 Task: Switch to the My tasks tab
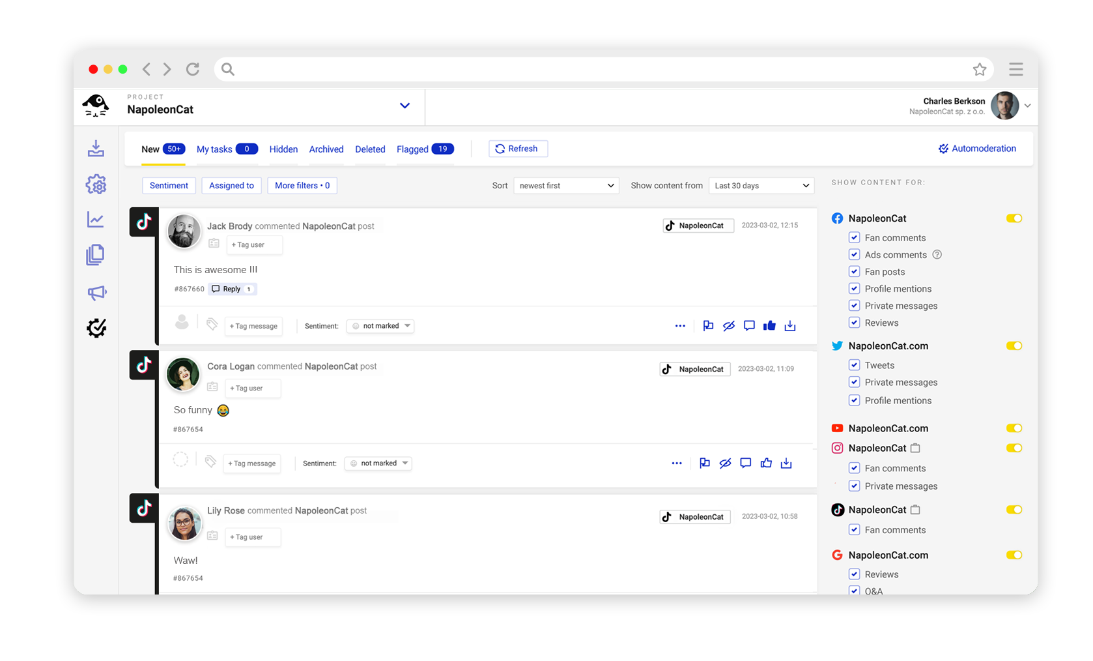click(227, 149)
